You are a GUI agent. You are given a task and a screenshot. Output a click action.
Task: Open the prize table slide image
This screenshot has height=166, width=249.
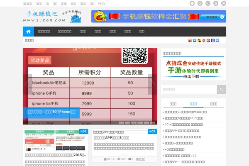pyautogui.click(x=90, y=86)
